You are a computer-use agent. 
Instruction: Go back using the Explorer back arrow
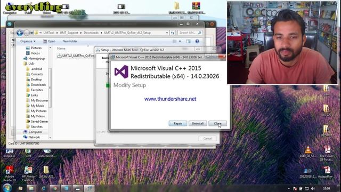click(x=20, y=33)
